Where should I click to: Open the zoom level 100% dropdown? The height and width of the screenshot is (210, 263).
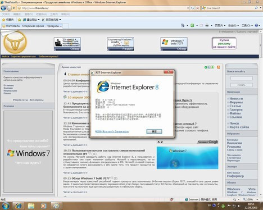[x=257, y=199]
